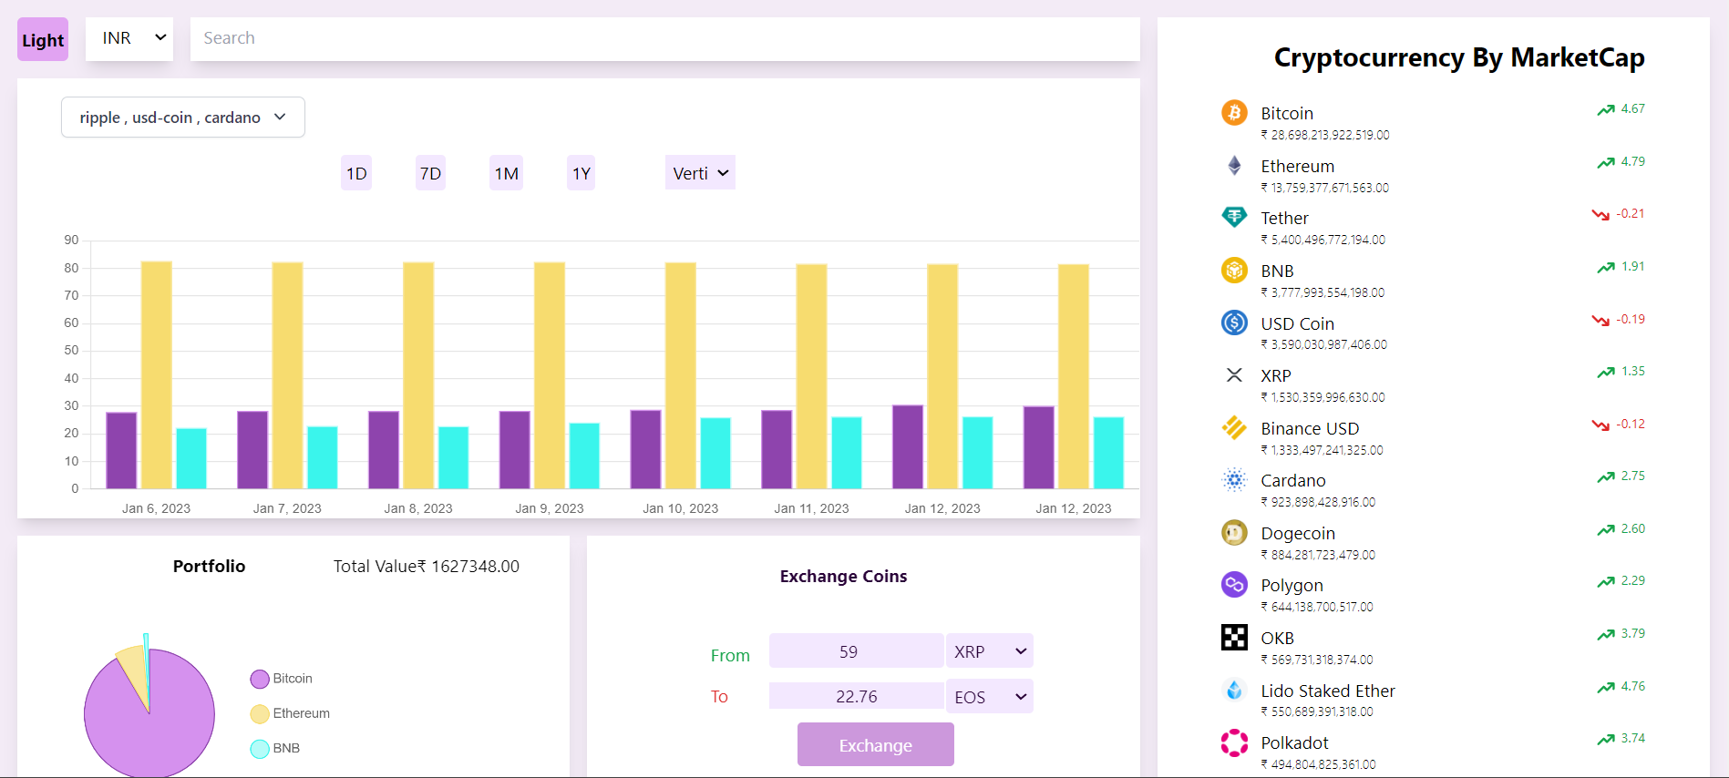Click the BNB market cap value
The image size is (1729, 778).
[1322, 292]
